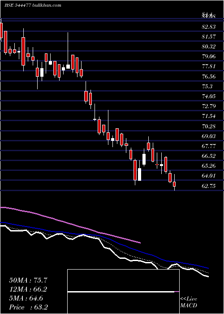Click the BSE 544477 bullkhan.com header text

pyautogui.click(x=33, y=5)
